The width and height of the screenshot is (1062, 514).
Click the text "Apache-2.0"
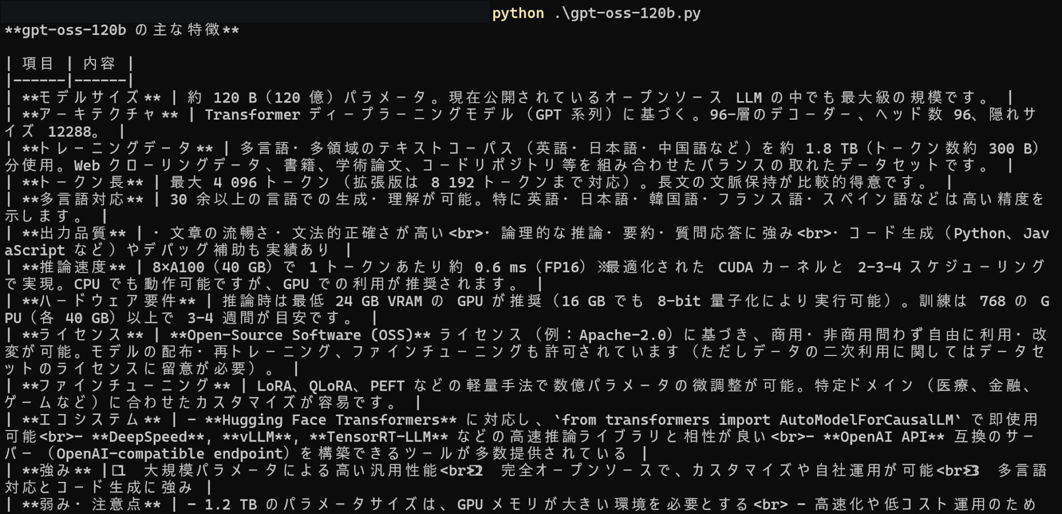[x=622, y=335]
